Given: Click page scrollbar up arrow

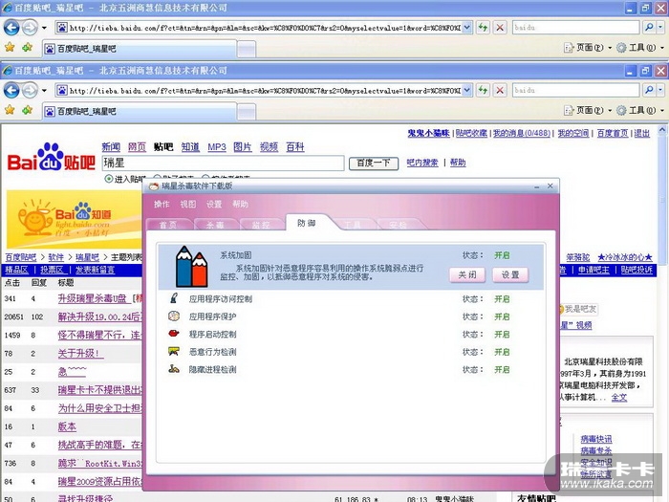Looking at the screenshot, I should (661, 129).
